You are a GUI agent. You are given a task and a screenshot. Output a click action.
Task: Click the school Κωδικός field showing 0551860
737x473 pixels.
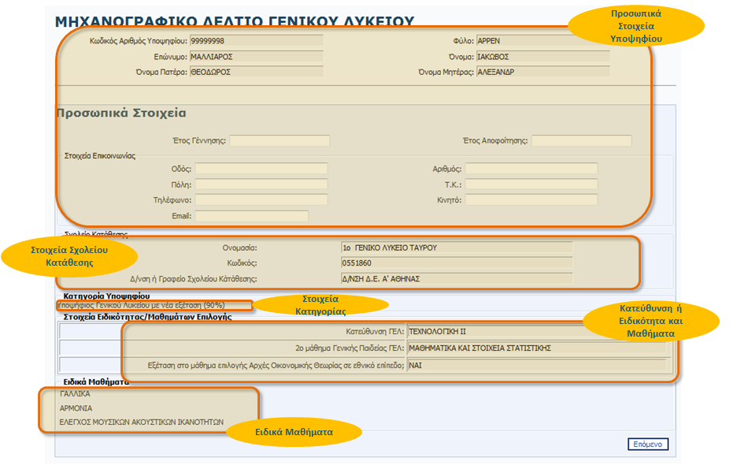(457, 263)
